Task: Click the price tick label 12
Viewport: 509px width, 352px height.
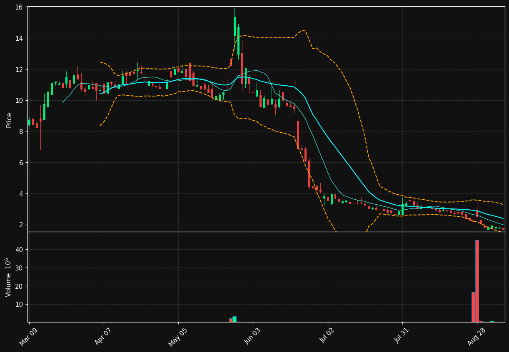Action: click(x=20, y=69)
